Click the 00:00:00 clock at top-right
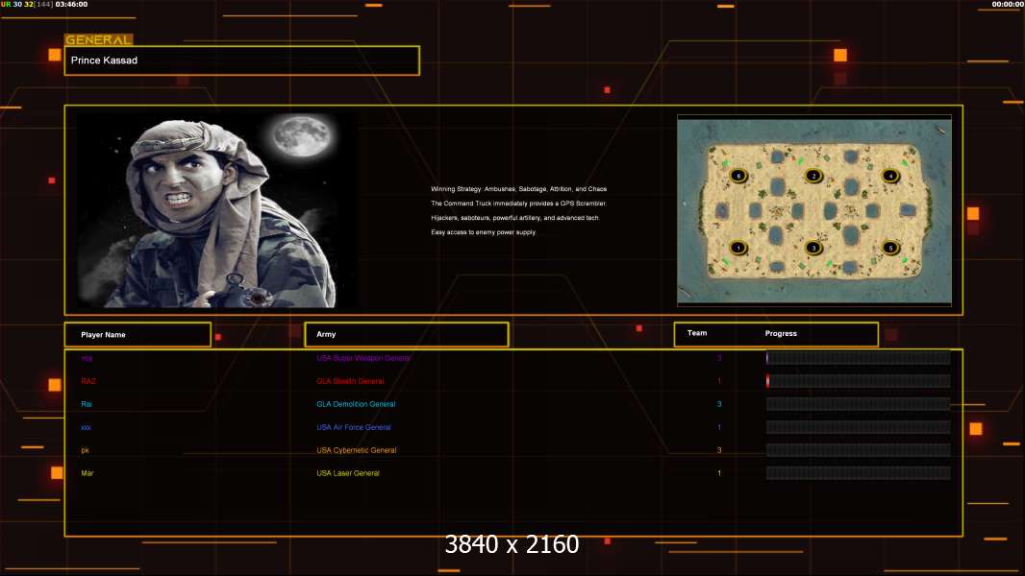This screenshot has width=1025, height=576. [1008, 4]
